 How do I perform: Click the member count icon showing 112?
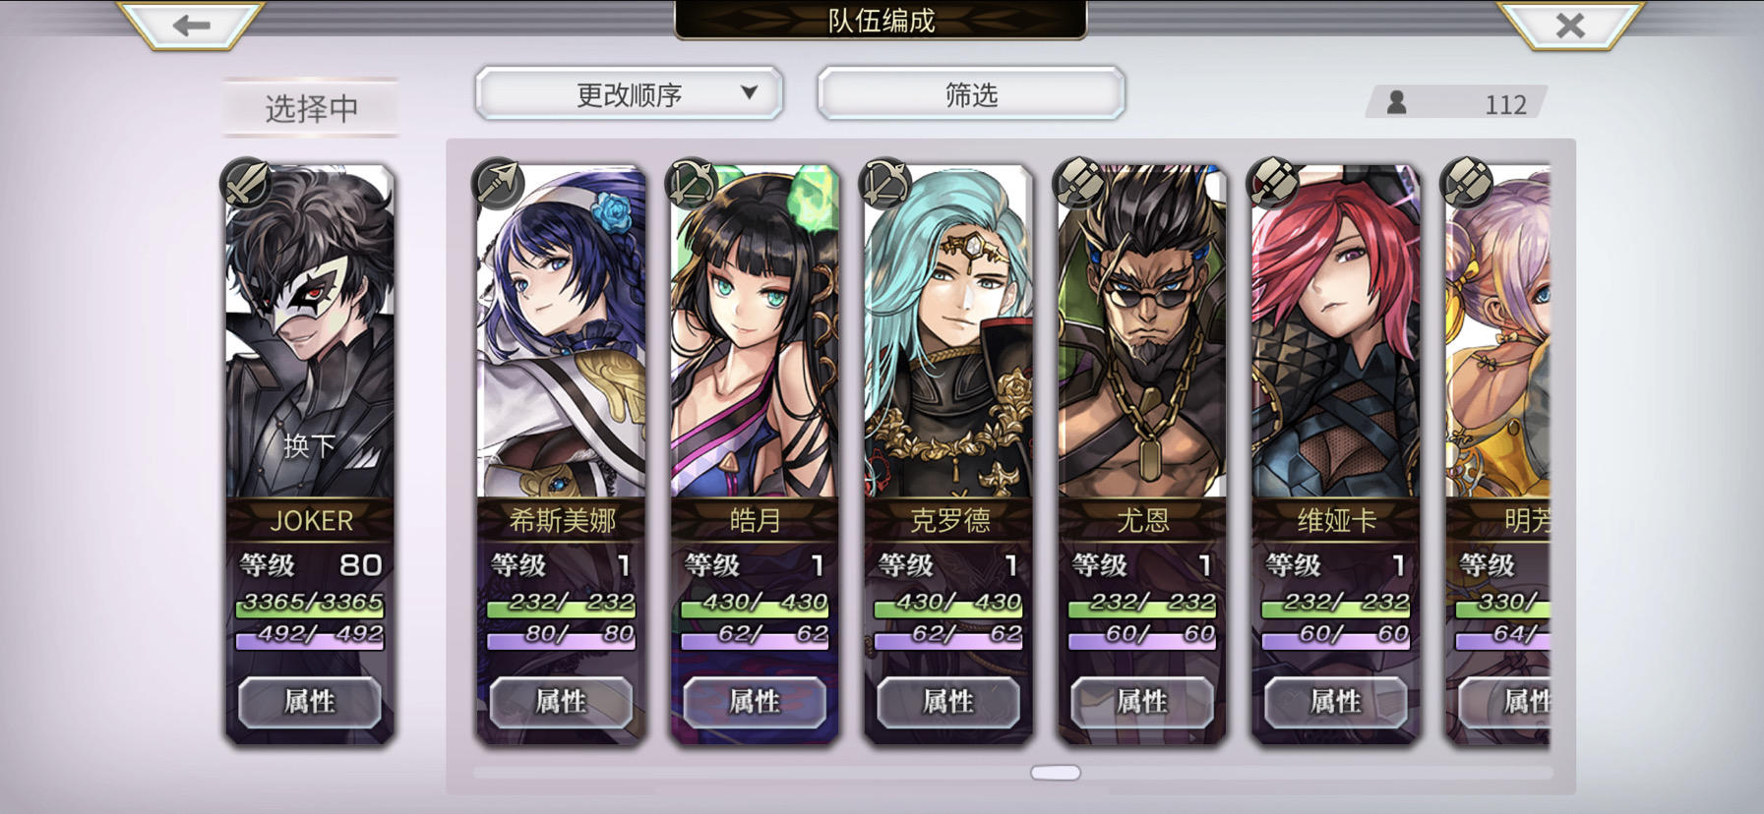[x=1397, y=102]
